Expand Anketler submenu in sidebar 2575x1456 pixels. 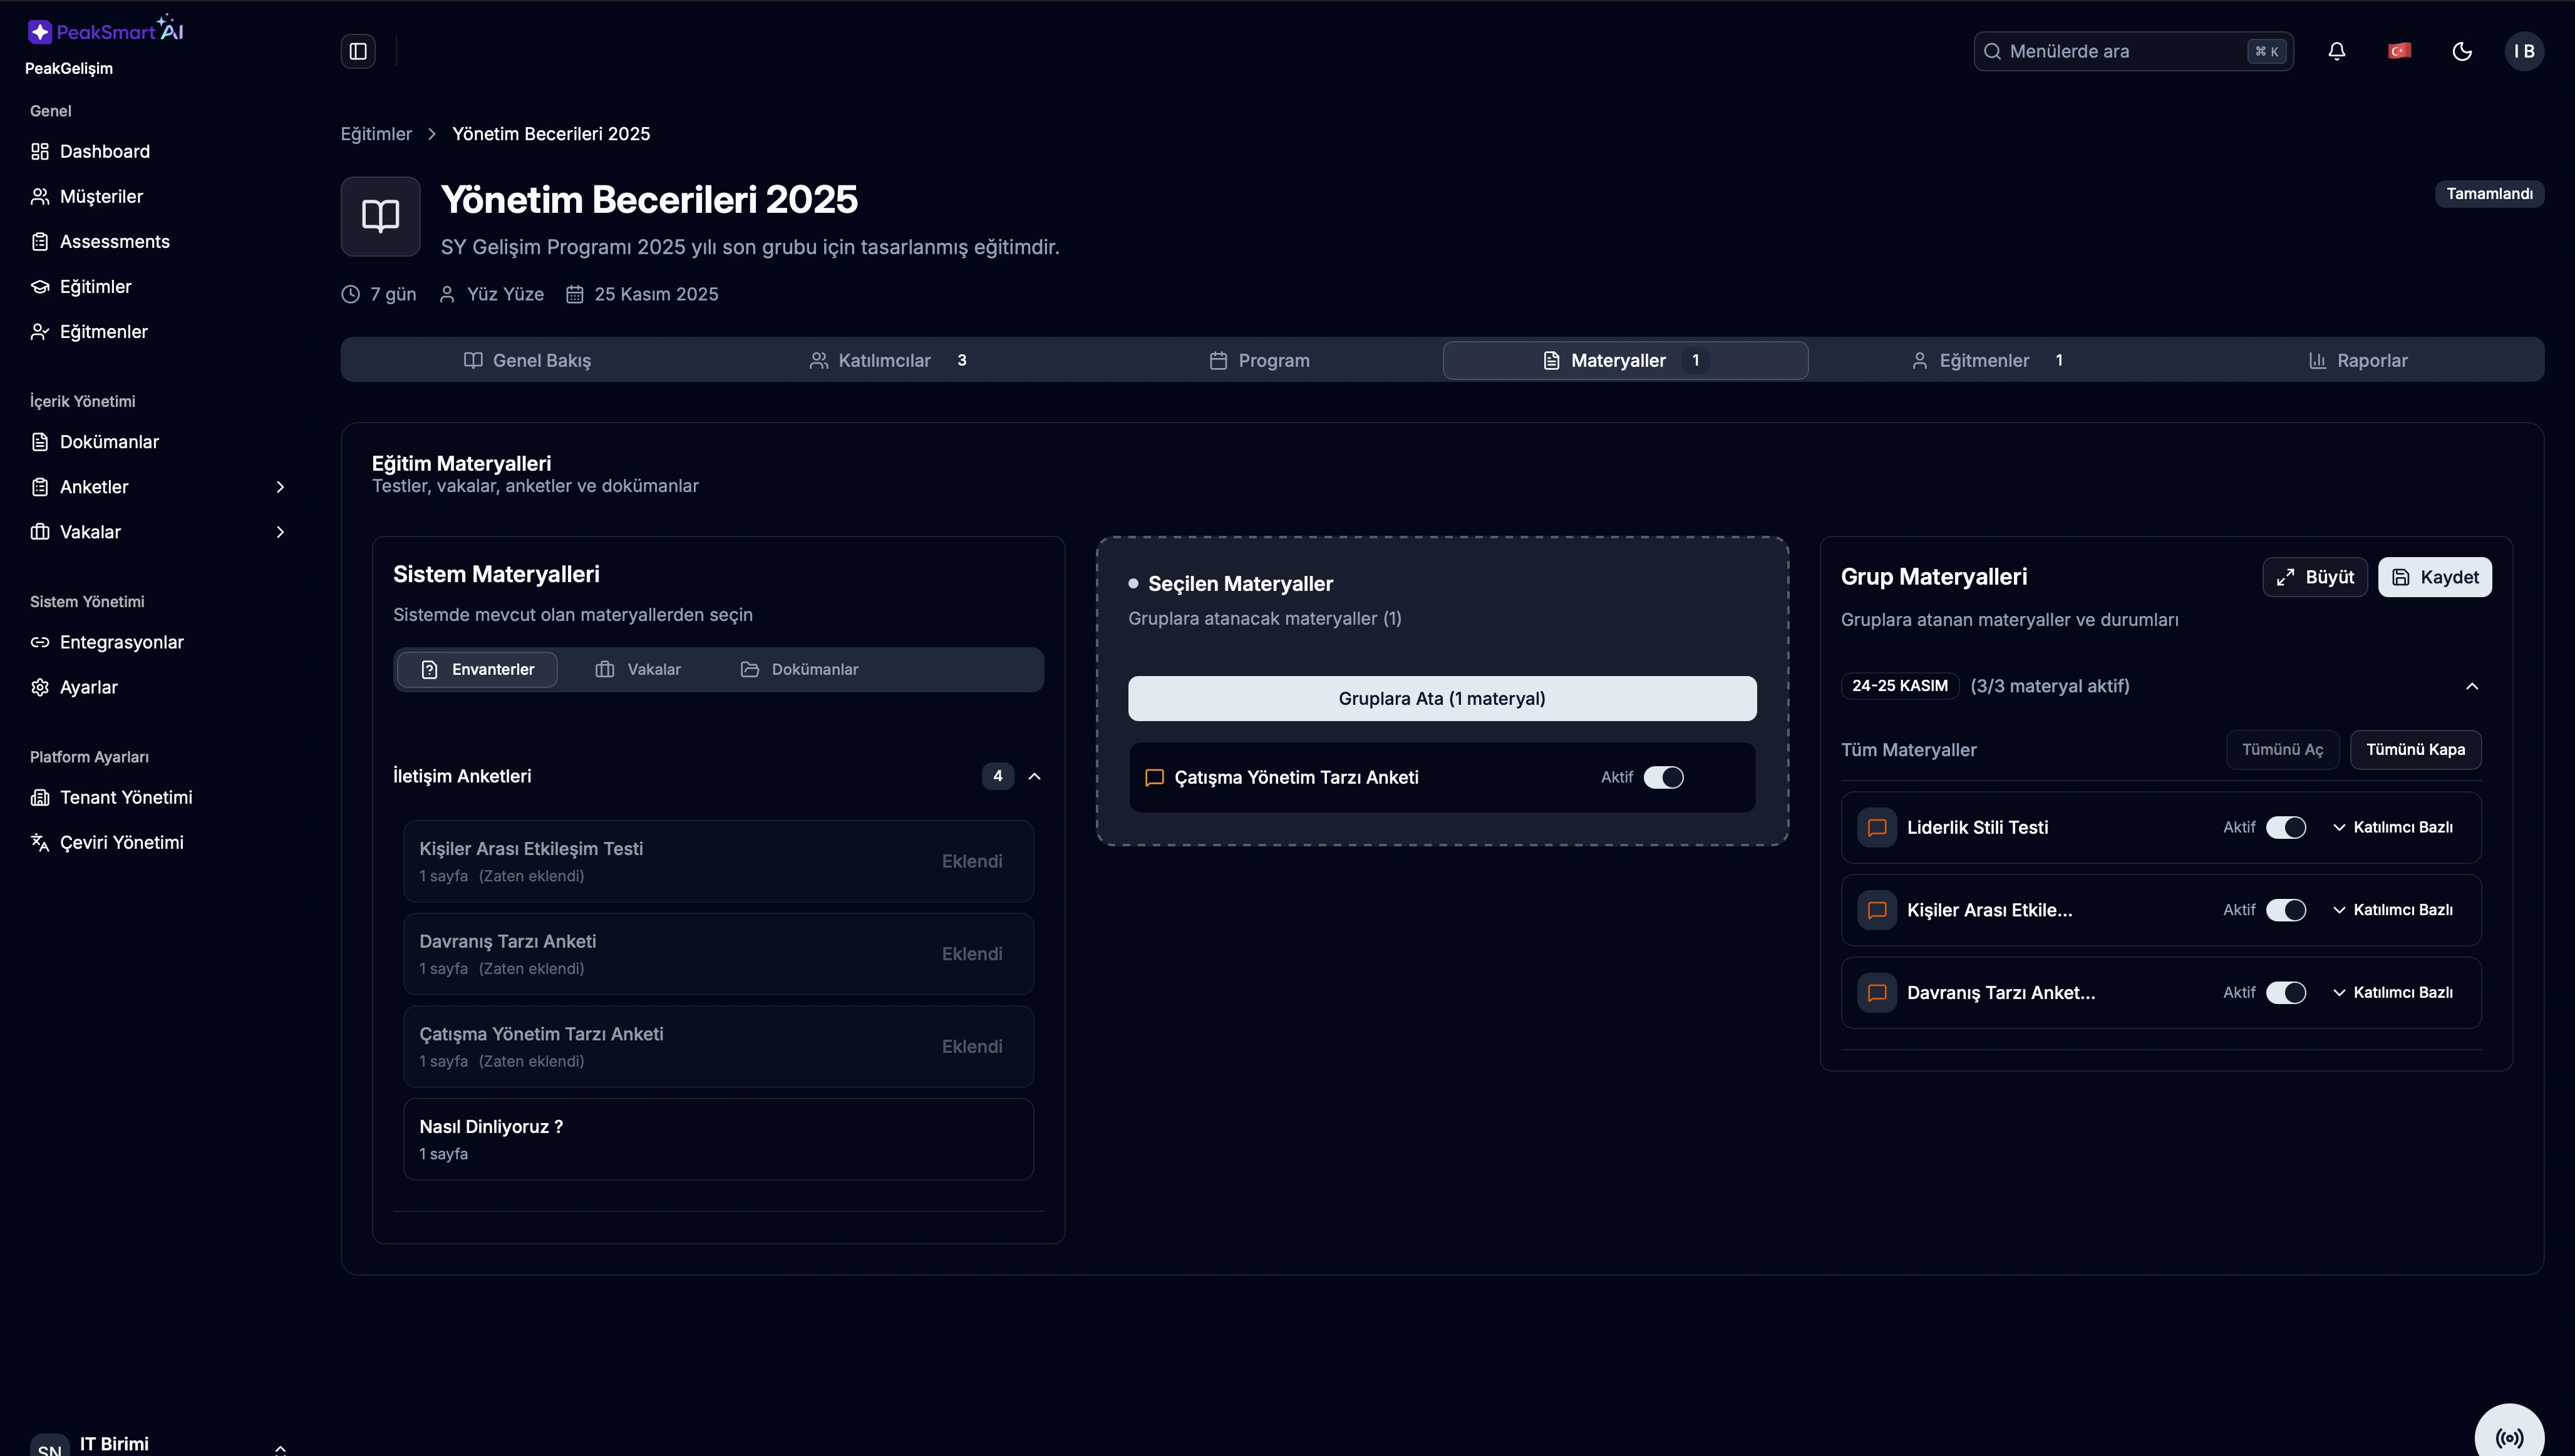(280, 487)
